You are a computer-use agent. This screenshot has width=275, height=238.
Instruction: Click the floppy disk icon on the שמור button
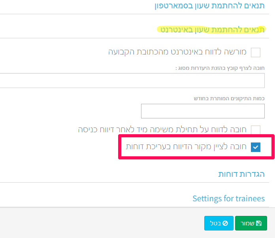(259, 223)
